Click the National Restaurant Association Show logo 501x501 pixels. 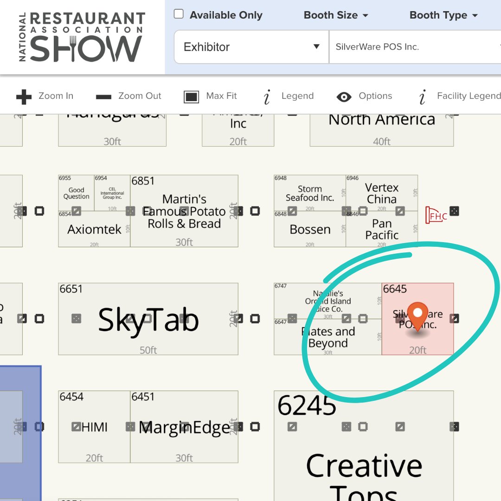(x=82, y=37)
